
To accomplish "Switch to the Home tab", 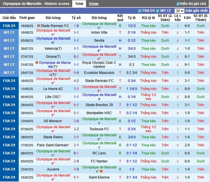I will [93, 4].
